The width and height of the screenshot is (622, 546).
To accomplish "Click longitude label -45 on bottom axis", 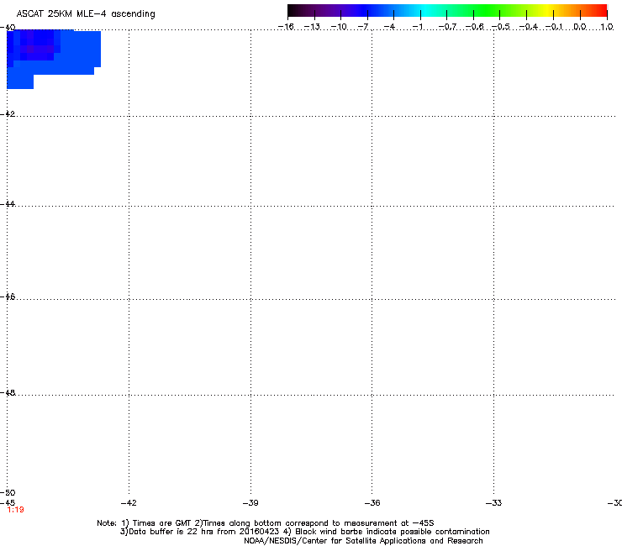I will [x=8, y=502].
